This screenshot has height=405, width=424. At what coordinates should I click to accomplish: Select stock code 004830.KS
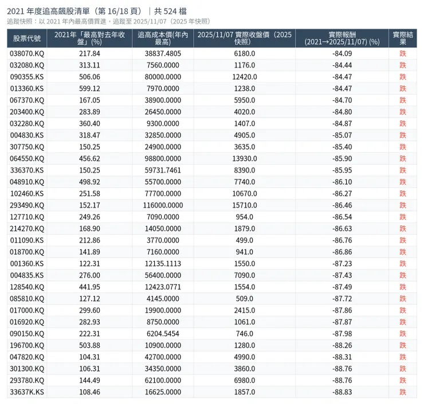27,135
